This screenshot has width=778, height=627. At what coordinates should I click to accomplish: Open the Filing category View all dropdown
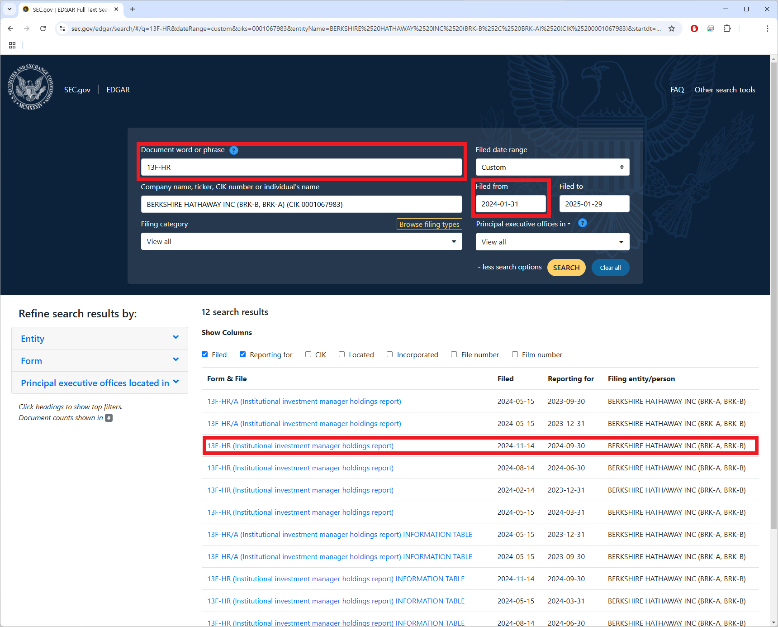tap(301, 241)
